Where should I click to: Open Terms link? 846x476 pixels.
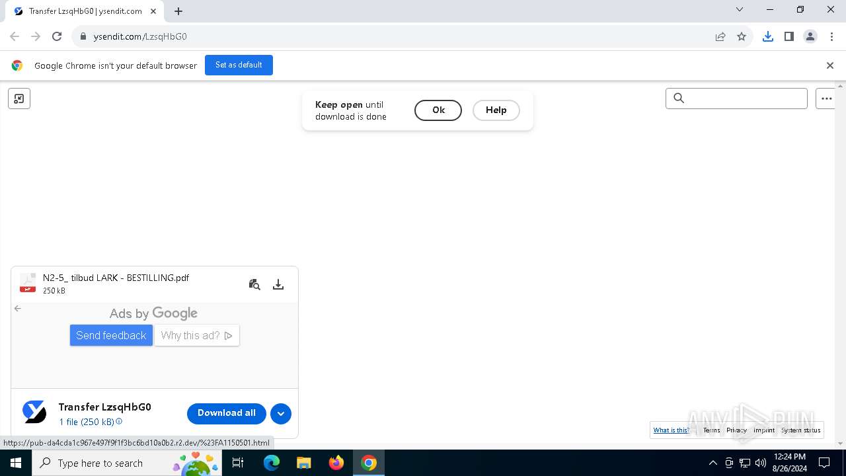click(x=712, y=430)
